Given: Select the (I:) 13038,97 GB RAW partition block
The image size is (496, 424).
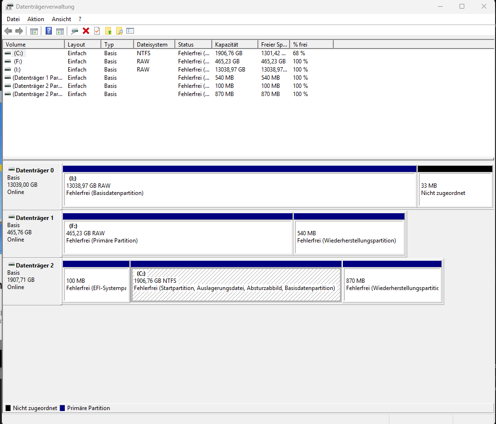Looking at the screenshot, I should 240,190.
